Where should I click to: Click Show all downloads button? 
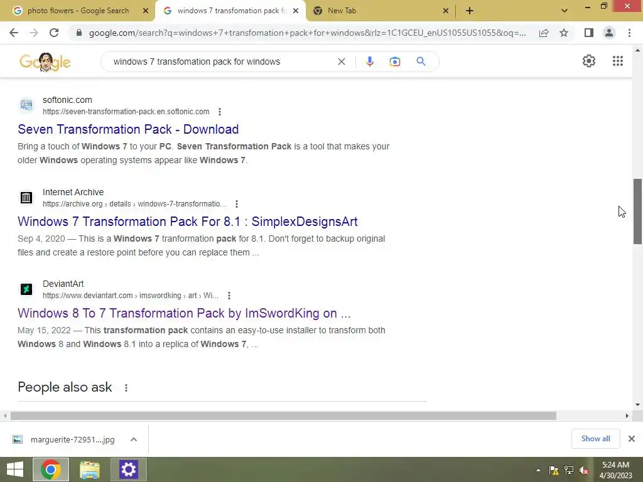[x=595, y=439]
